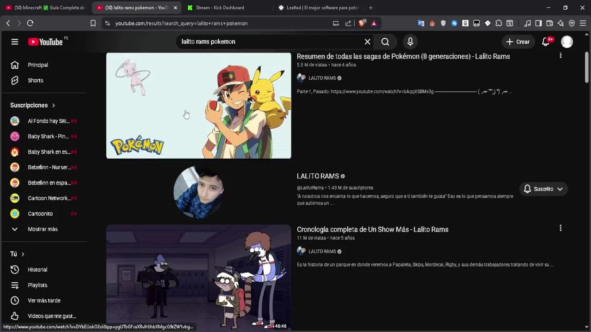Click the URL address bar
Screen dimensions: 591x332
coord(222,23)
